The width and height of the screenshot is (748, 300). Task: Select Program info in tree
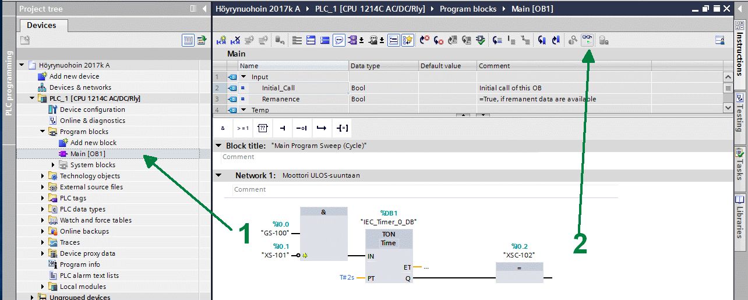tap(80, 264)
